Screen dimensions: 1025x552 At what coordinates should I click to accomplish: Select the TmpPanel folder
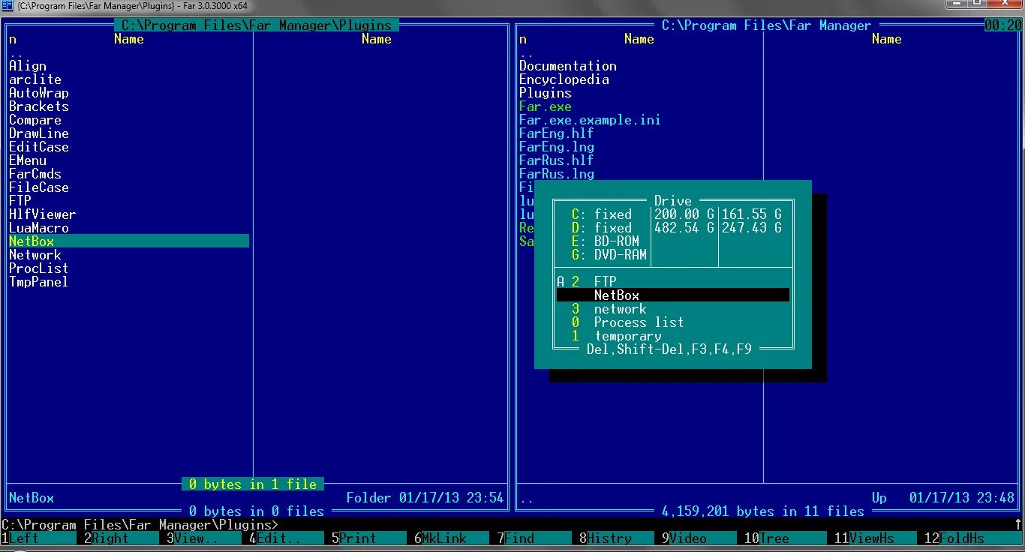point(39,282)
